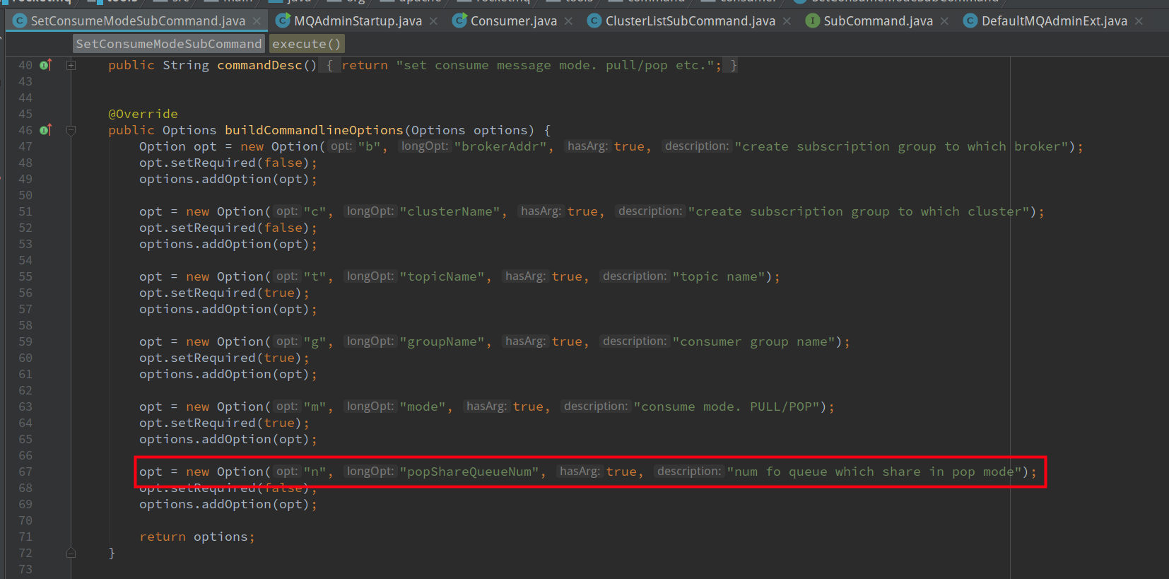Click the override gutter icon on line 40
The width and height of the screenshot is (1169, 579).
pyautogui.click(x=46, y=65)
